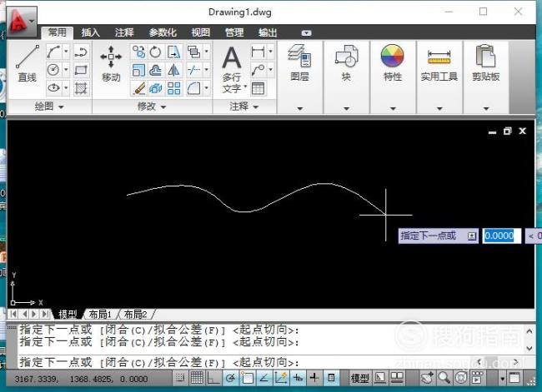This screenshot has height=392, width=542.
Task: Toggle Quick Properties in status bar
Action: click(331, 378)
